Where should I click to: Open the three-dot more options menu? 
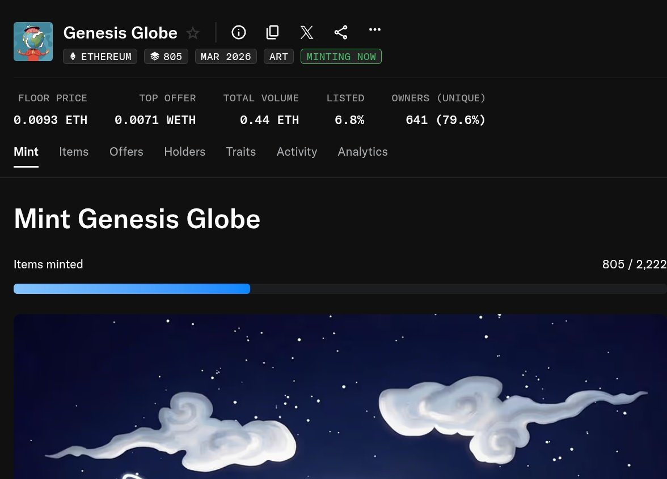click(375, 29)
